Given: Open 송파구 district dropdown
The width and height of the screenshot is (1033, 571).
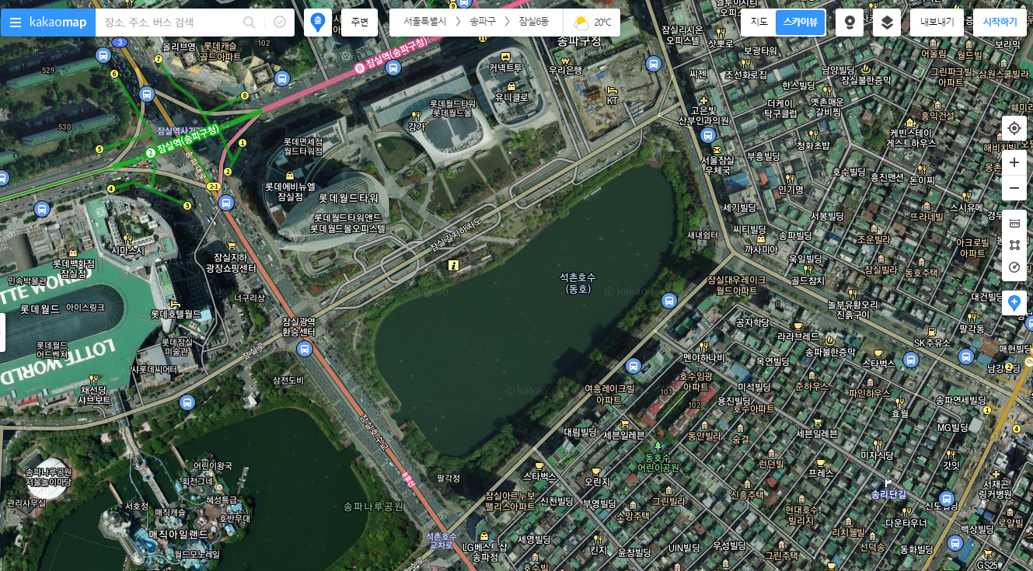Looking at the screenshot, I should tap(483, 23).
